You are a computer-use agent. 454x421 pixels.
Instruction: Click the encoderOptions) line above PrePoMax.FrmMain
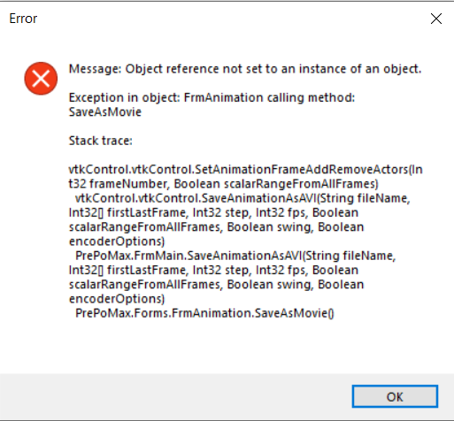(x=117, y=241)
